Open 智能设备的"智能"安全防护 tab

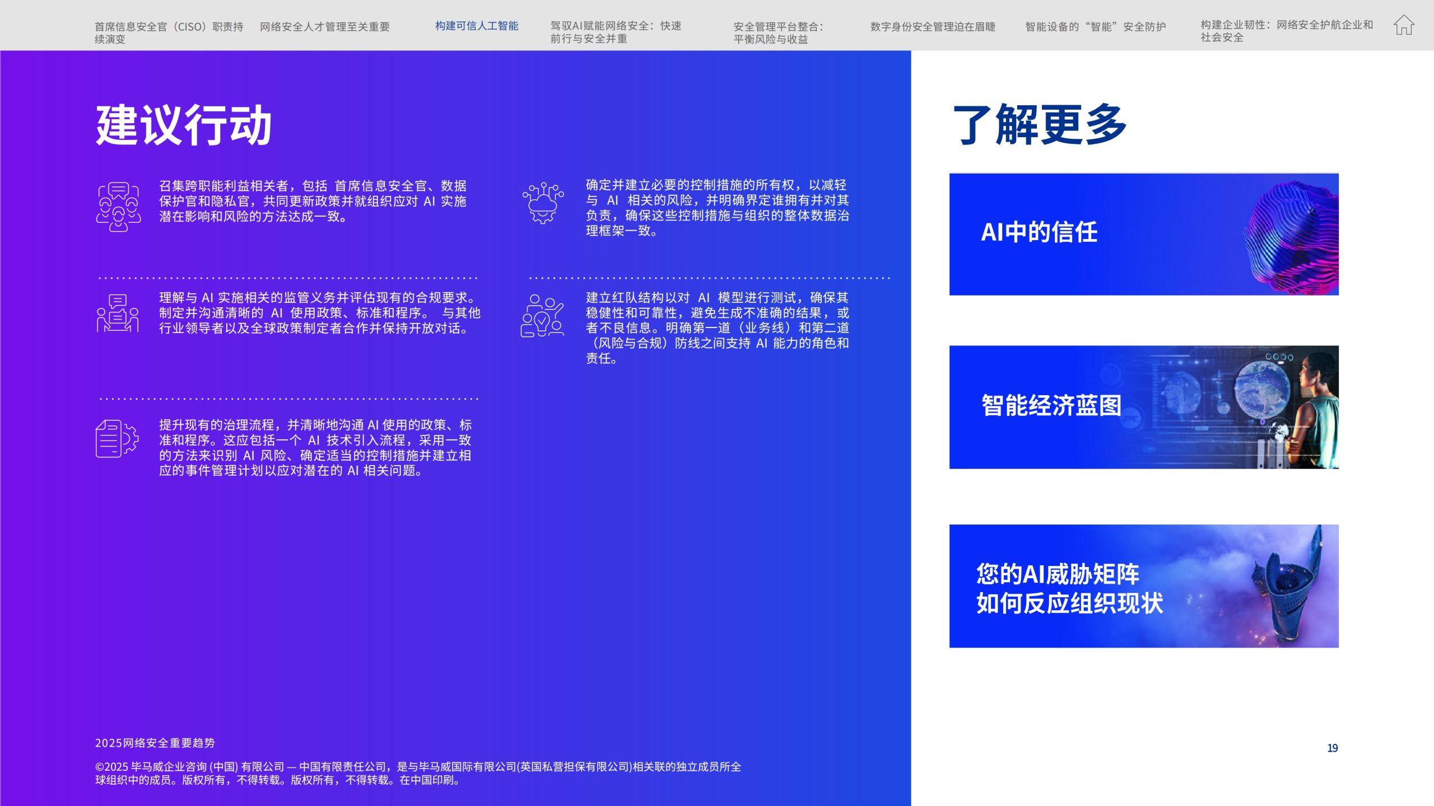tap(1095, 26)
